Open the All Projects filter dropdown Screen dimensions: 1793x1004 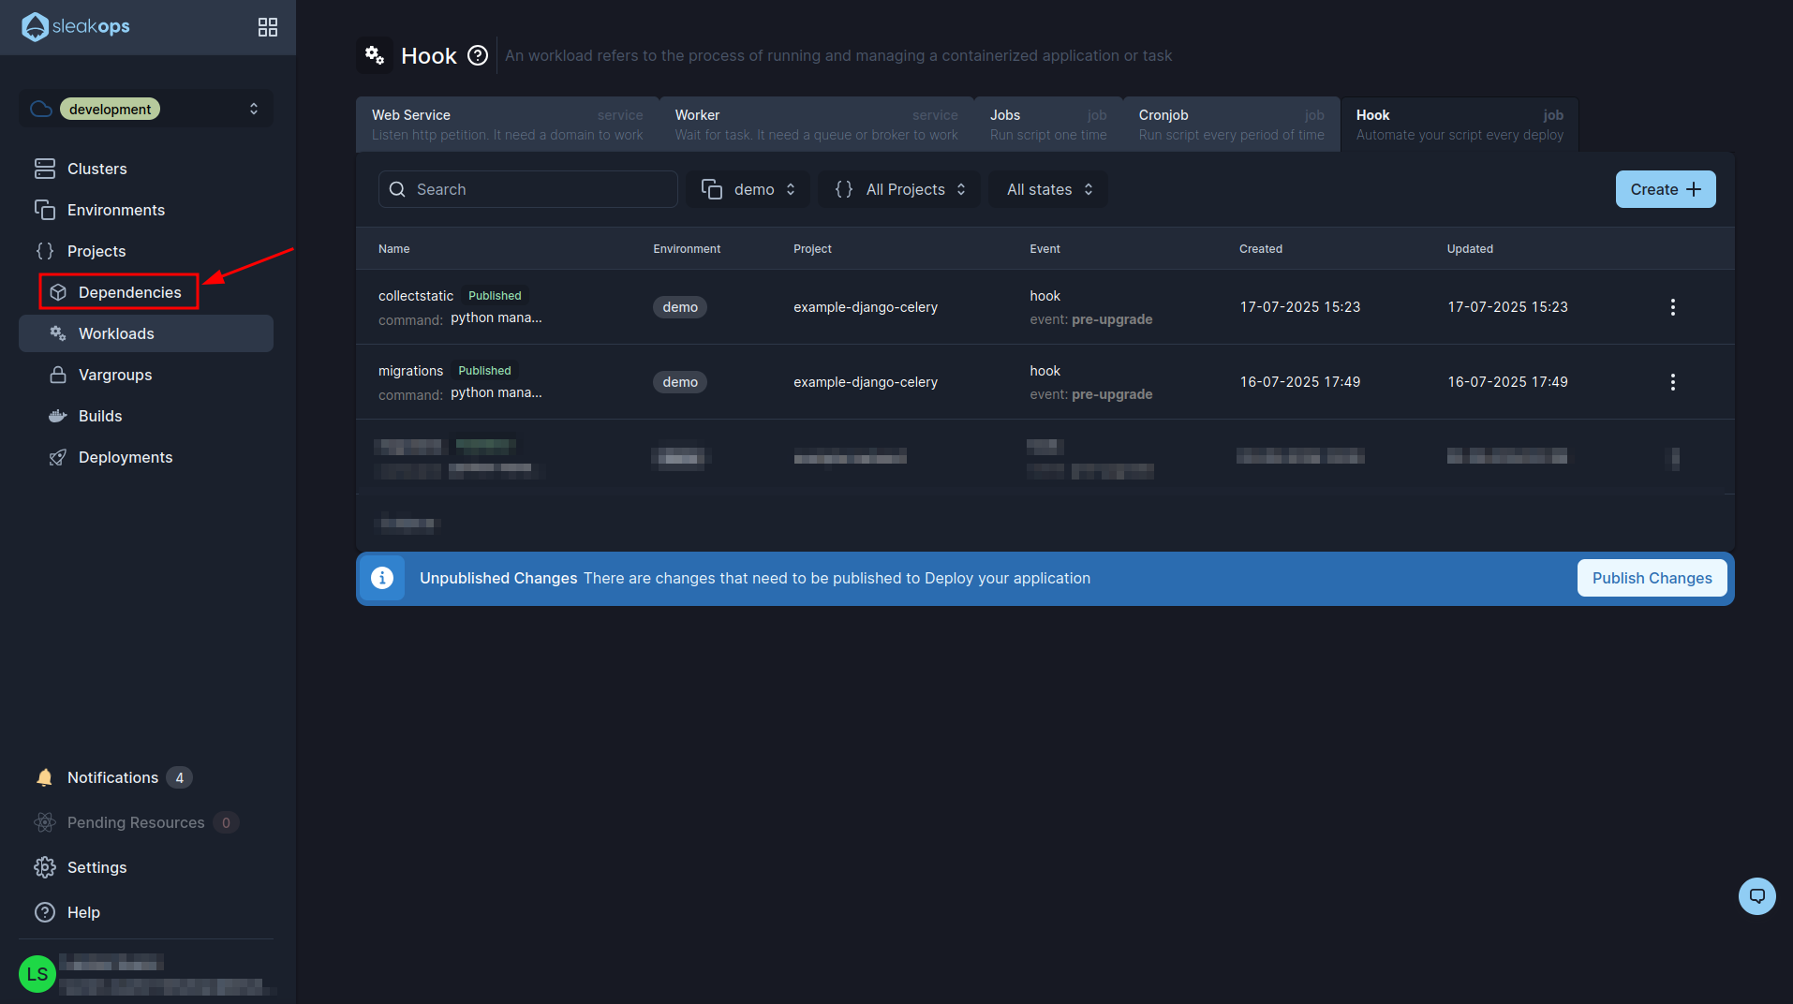(x=900, y=189)
